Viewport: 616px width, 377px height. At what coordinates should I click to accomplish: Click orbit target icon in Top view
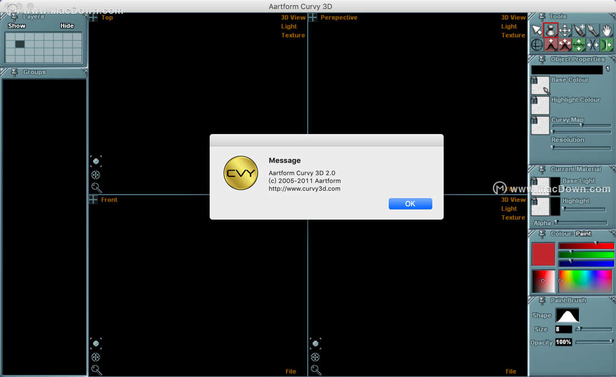point(95,175)
